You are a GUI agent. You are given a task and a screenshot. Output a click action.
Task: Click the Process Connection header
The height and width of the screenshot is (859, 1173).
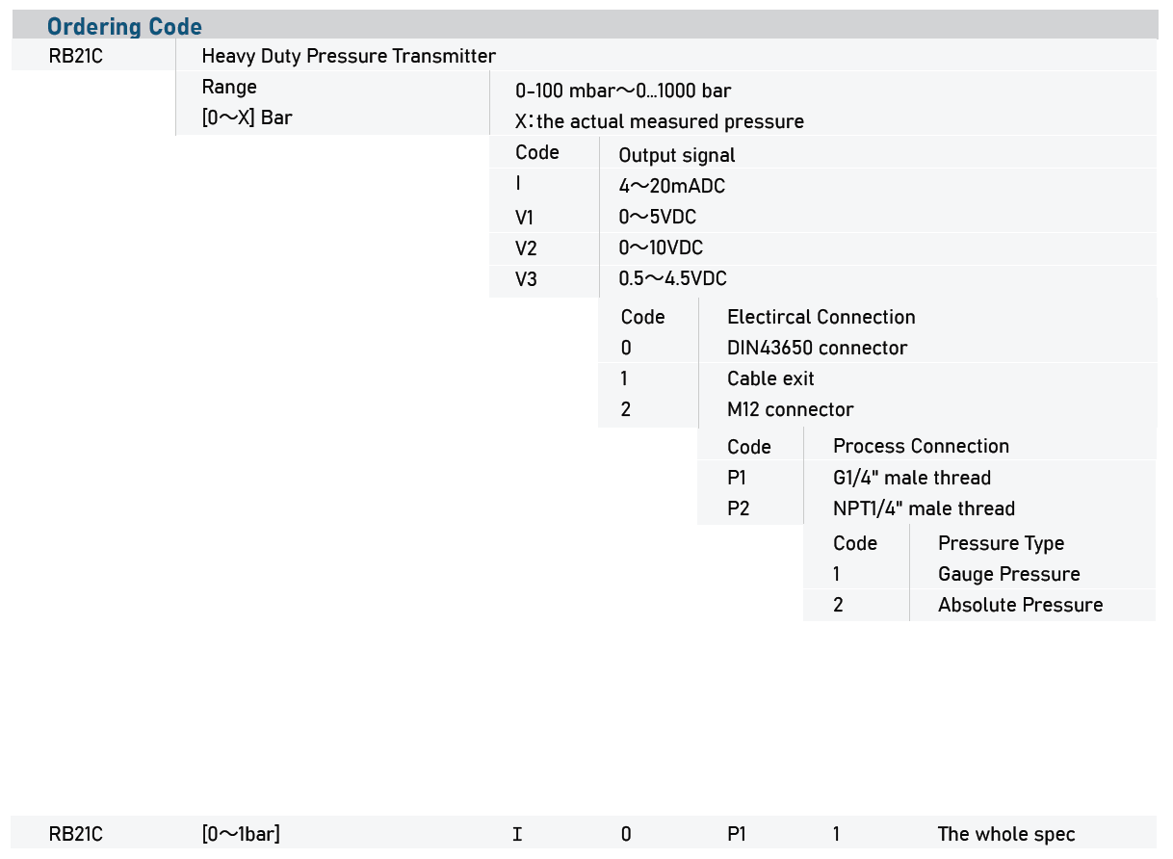point(921,446)
